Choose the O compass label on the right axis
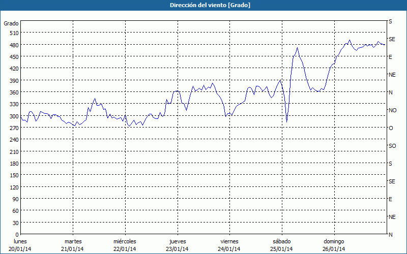407x254 pixels. click(391, 128)
